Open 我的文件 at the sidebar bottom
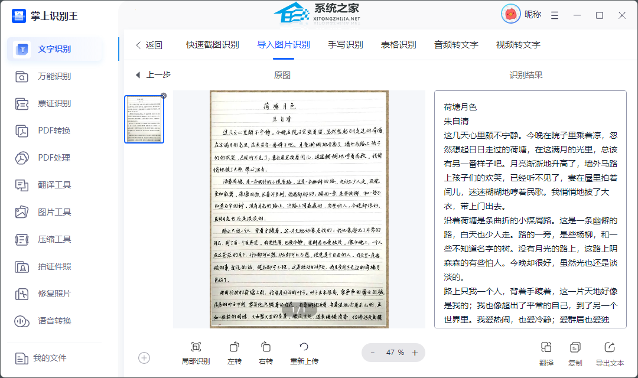 41,359
